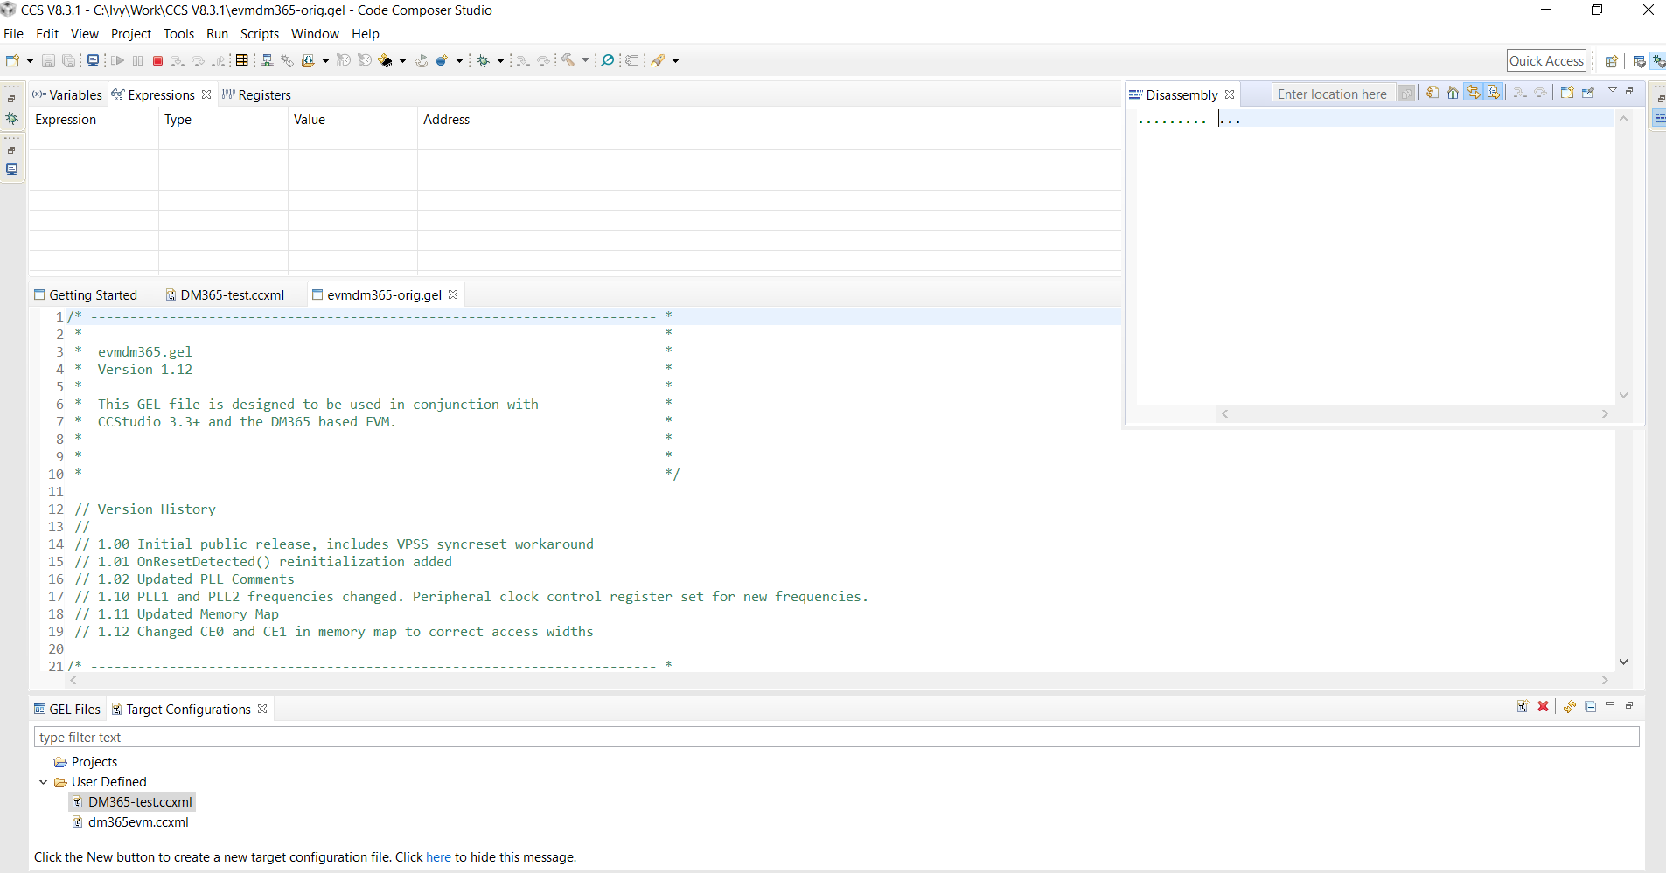Switch to the DM365-test.ccxml editor tab

[x=225, y=295]
